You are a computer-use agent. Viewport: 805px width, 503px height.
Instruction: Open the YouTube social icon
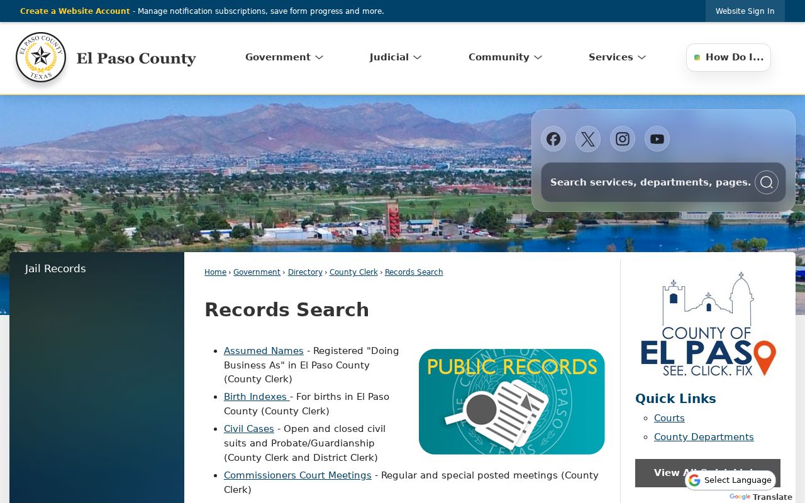pos(657,139)
